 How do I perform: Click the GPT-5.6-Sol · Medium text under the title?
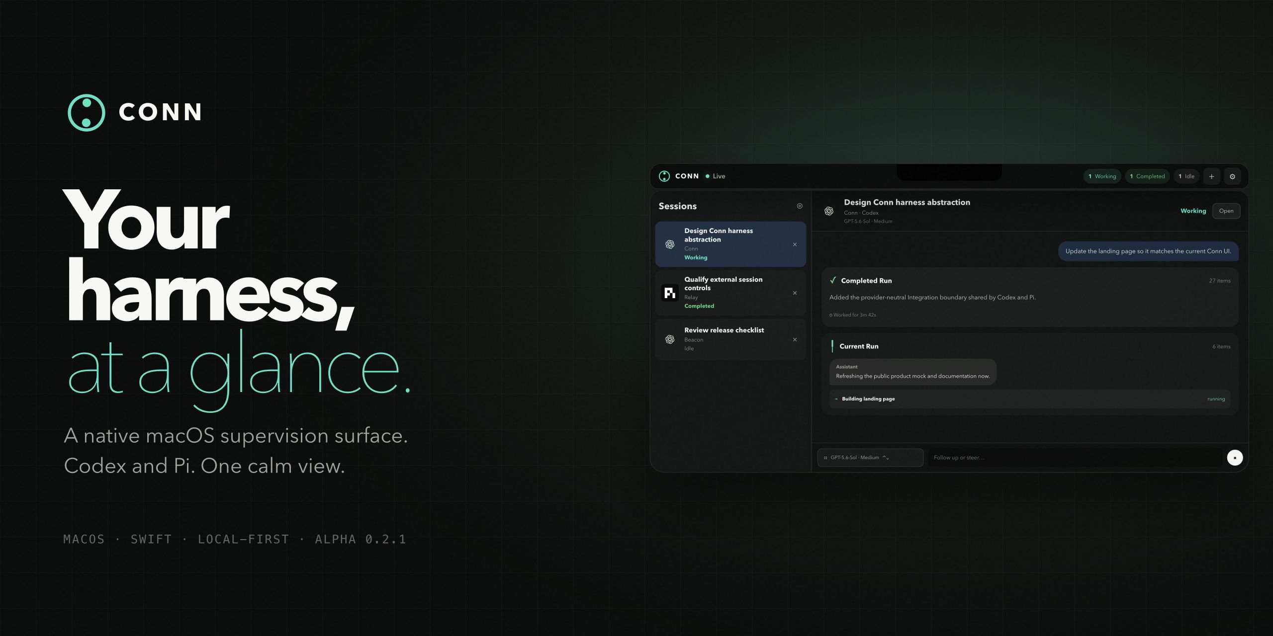tap(868, 222)
